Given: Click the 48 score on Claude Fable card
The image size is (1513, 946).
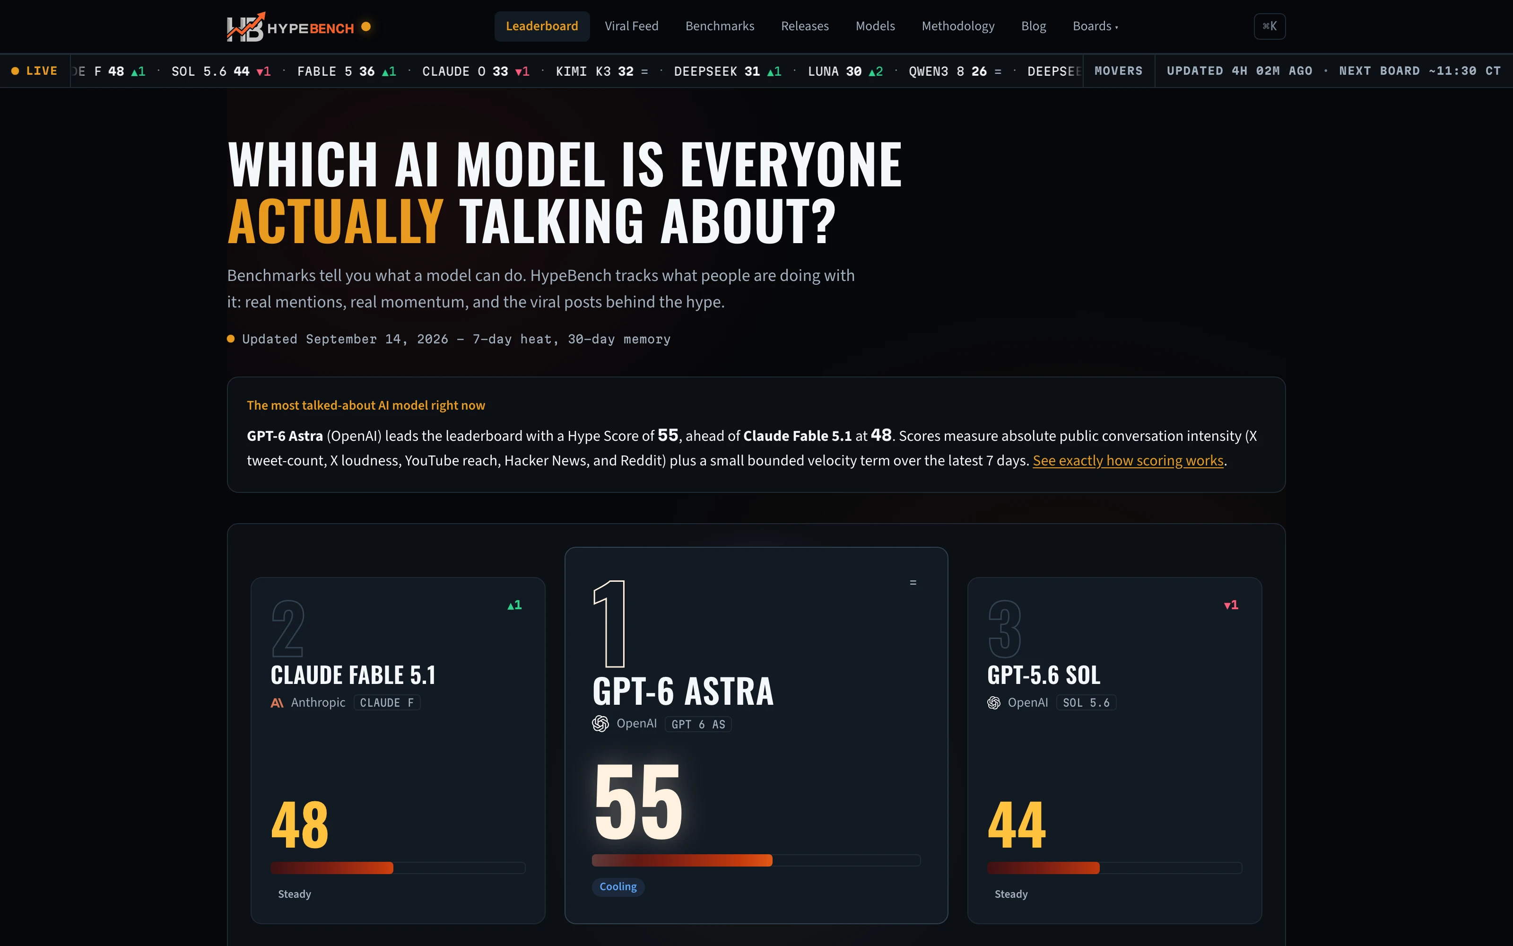Looking at the screenshot, I should [299, 825].
